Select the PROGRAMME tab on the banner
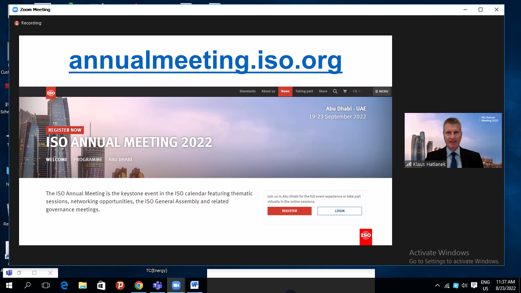 pyautogui.click(x=88, y=159)
